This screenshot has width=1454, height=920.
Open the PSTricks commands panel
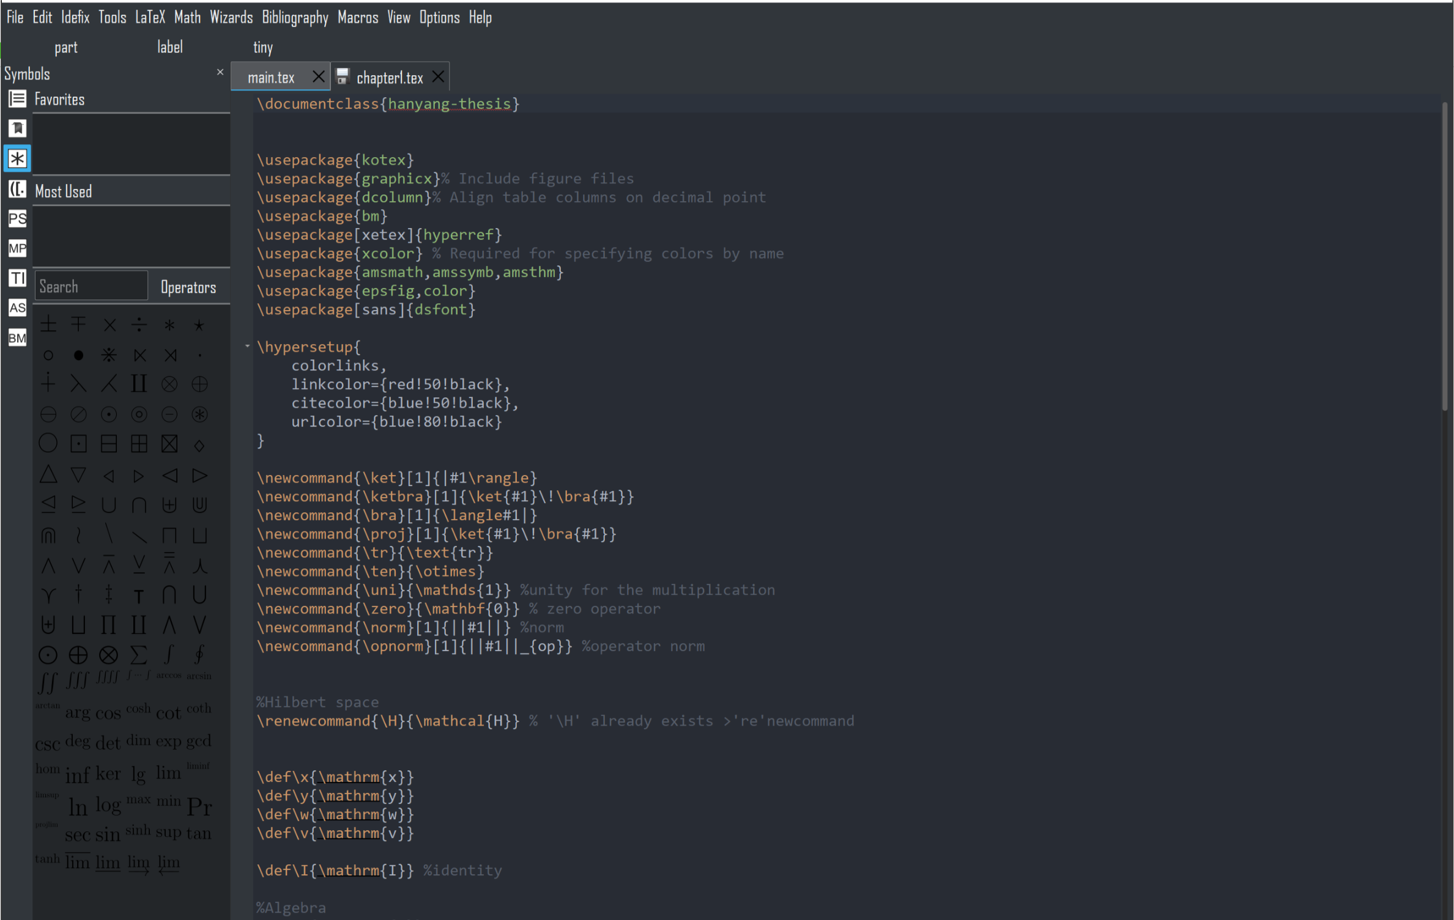click(x=17, y=218)
